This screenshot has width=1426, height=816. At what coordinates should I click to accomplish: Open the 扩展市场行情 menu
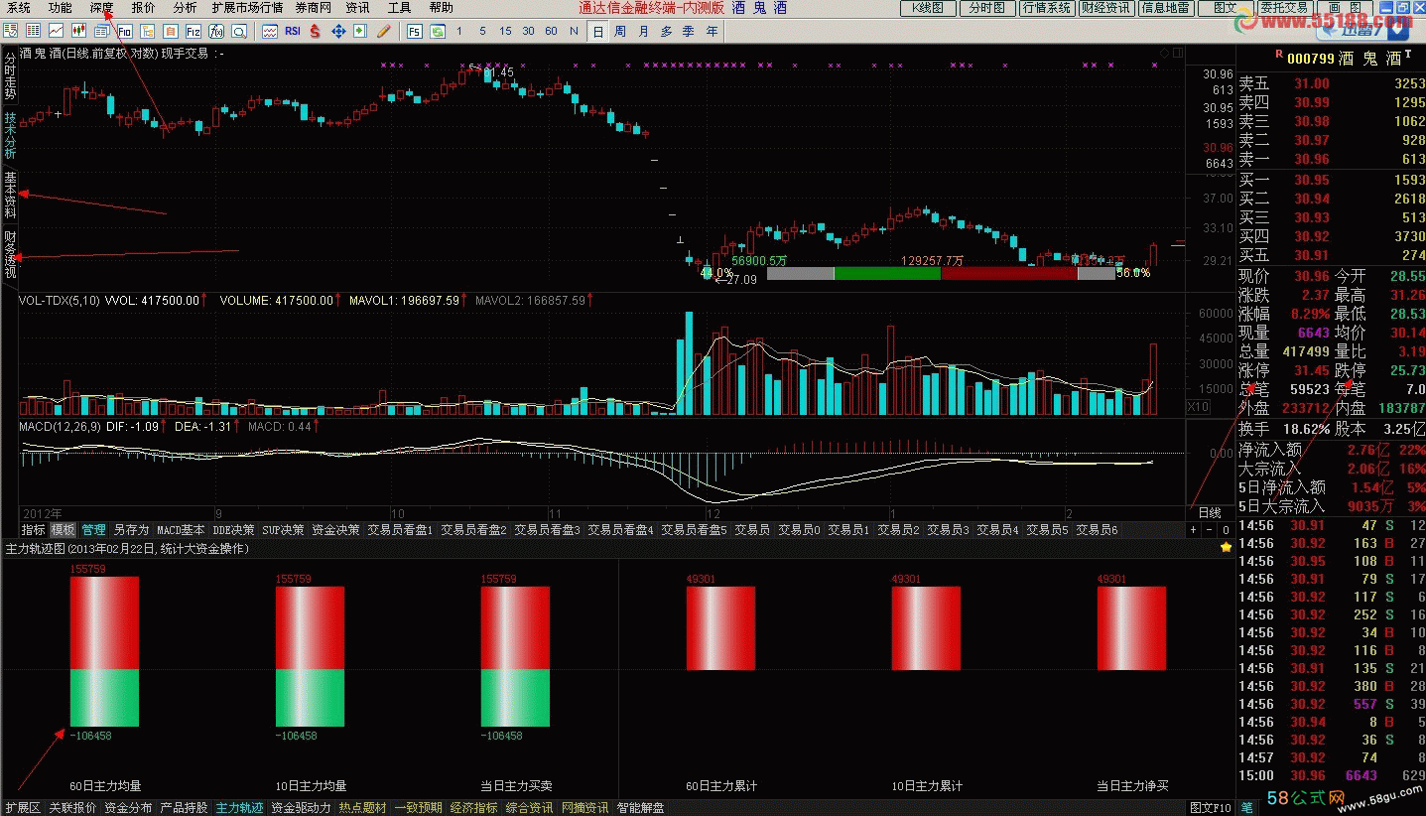(247, 8)
